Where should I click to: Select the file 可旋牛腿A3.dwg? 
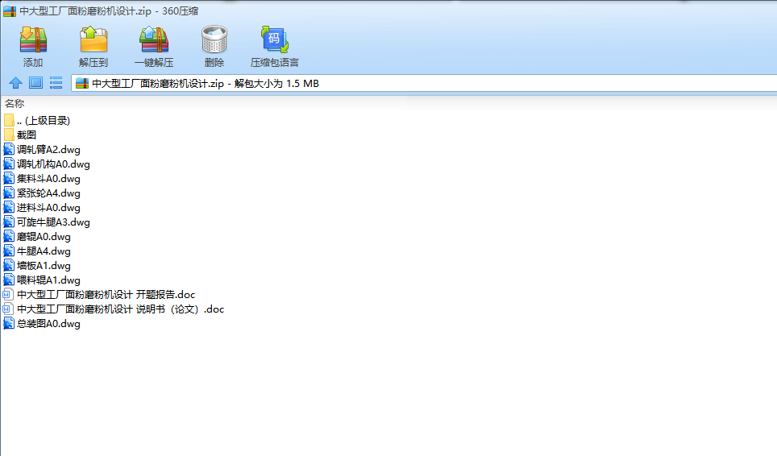coord(47,222)
